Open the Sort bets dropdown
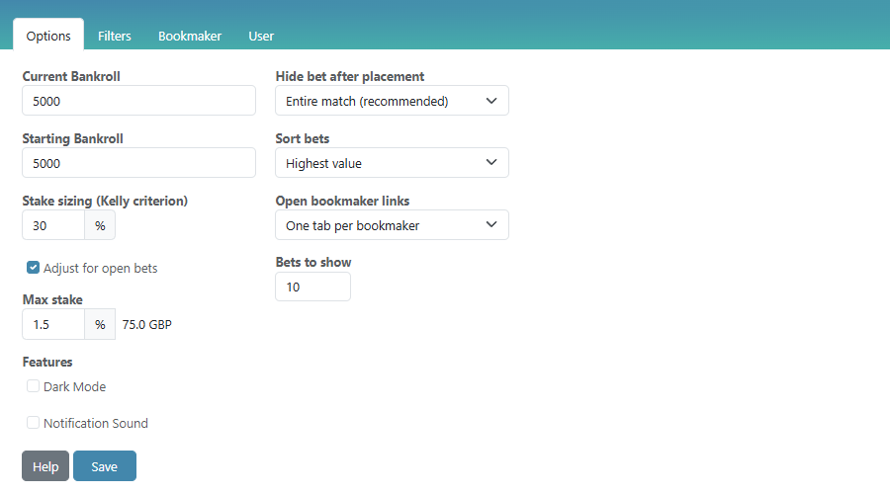 point(393,163)
